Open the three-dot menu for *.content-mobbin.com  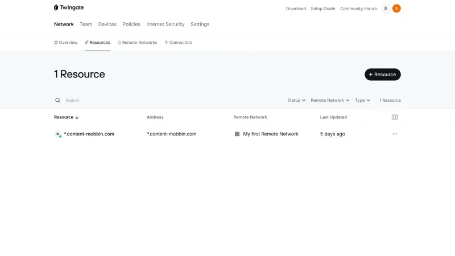coord(395,134)
